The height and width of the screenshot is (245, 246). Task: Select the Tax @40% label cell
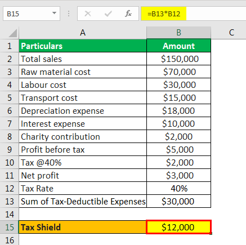coord(83,163)
